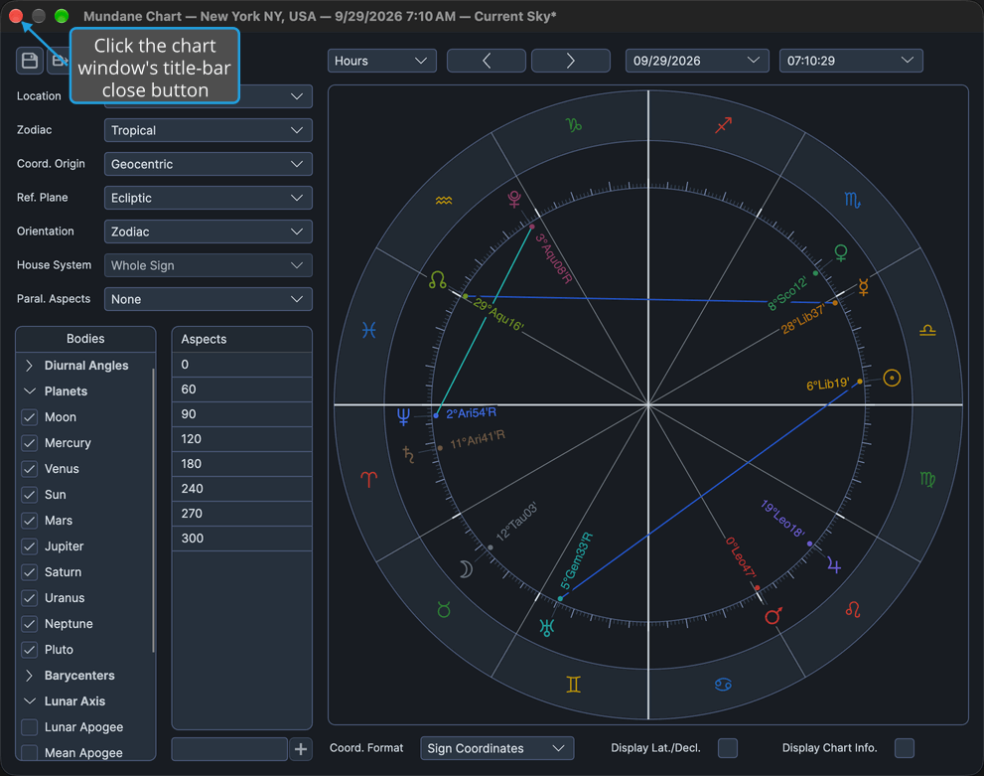
Task: Click the Neptune trident glyph on chart
Action: pos(403,416)
